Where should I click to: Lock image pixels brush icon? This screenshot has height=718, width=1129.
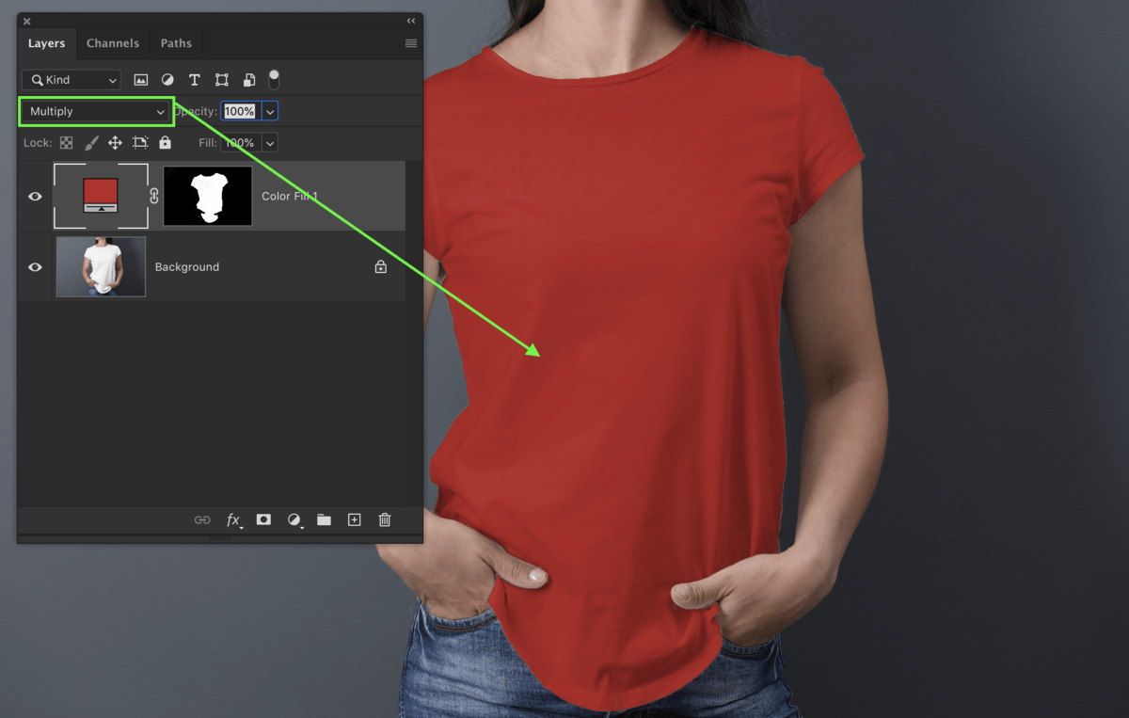91,143
